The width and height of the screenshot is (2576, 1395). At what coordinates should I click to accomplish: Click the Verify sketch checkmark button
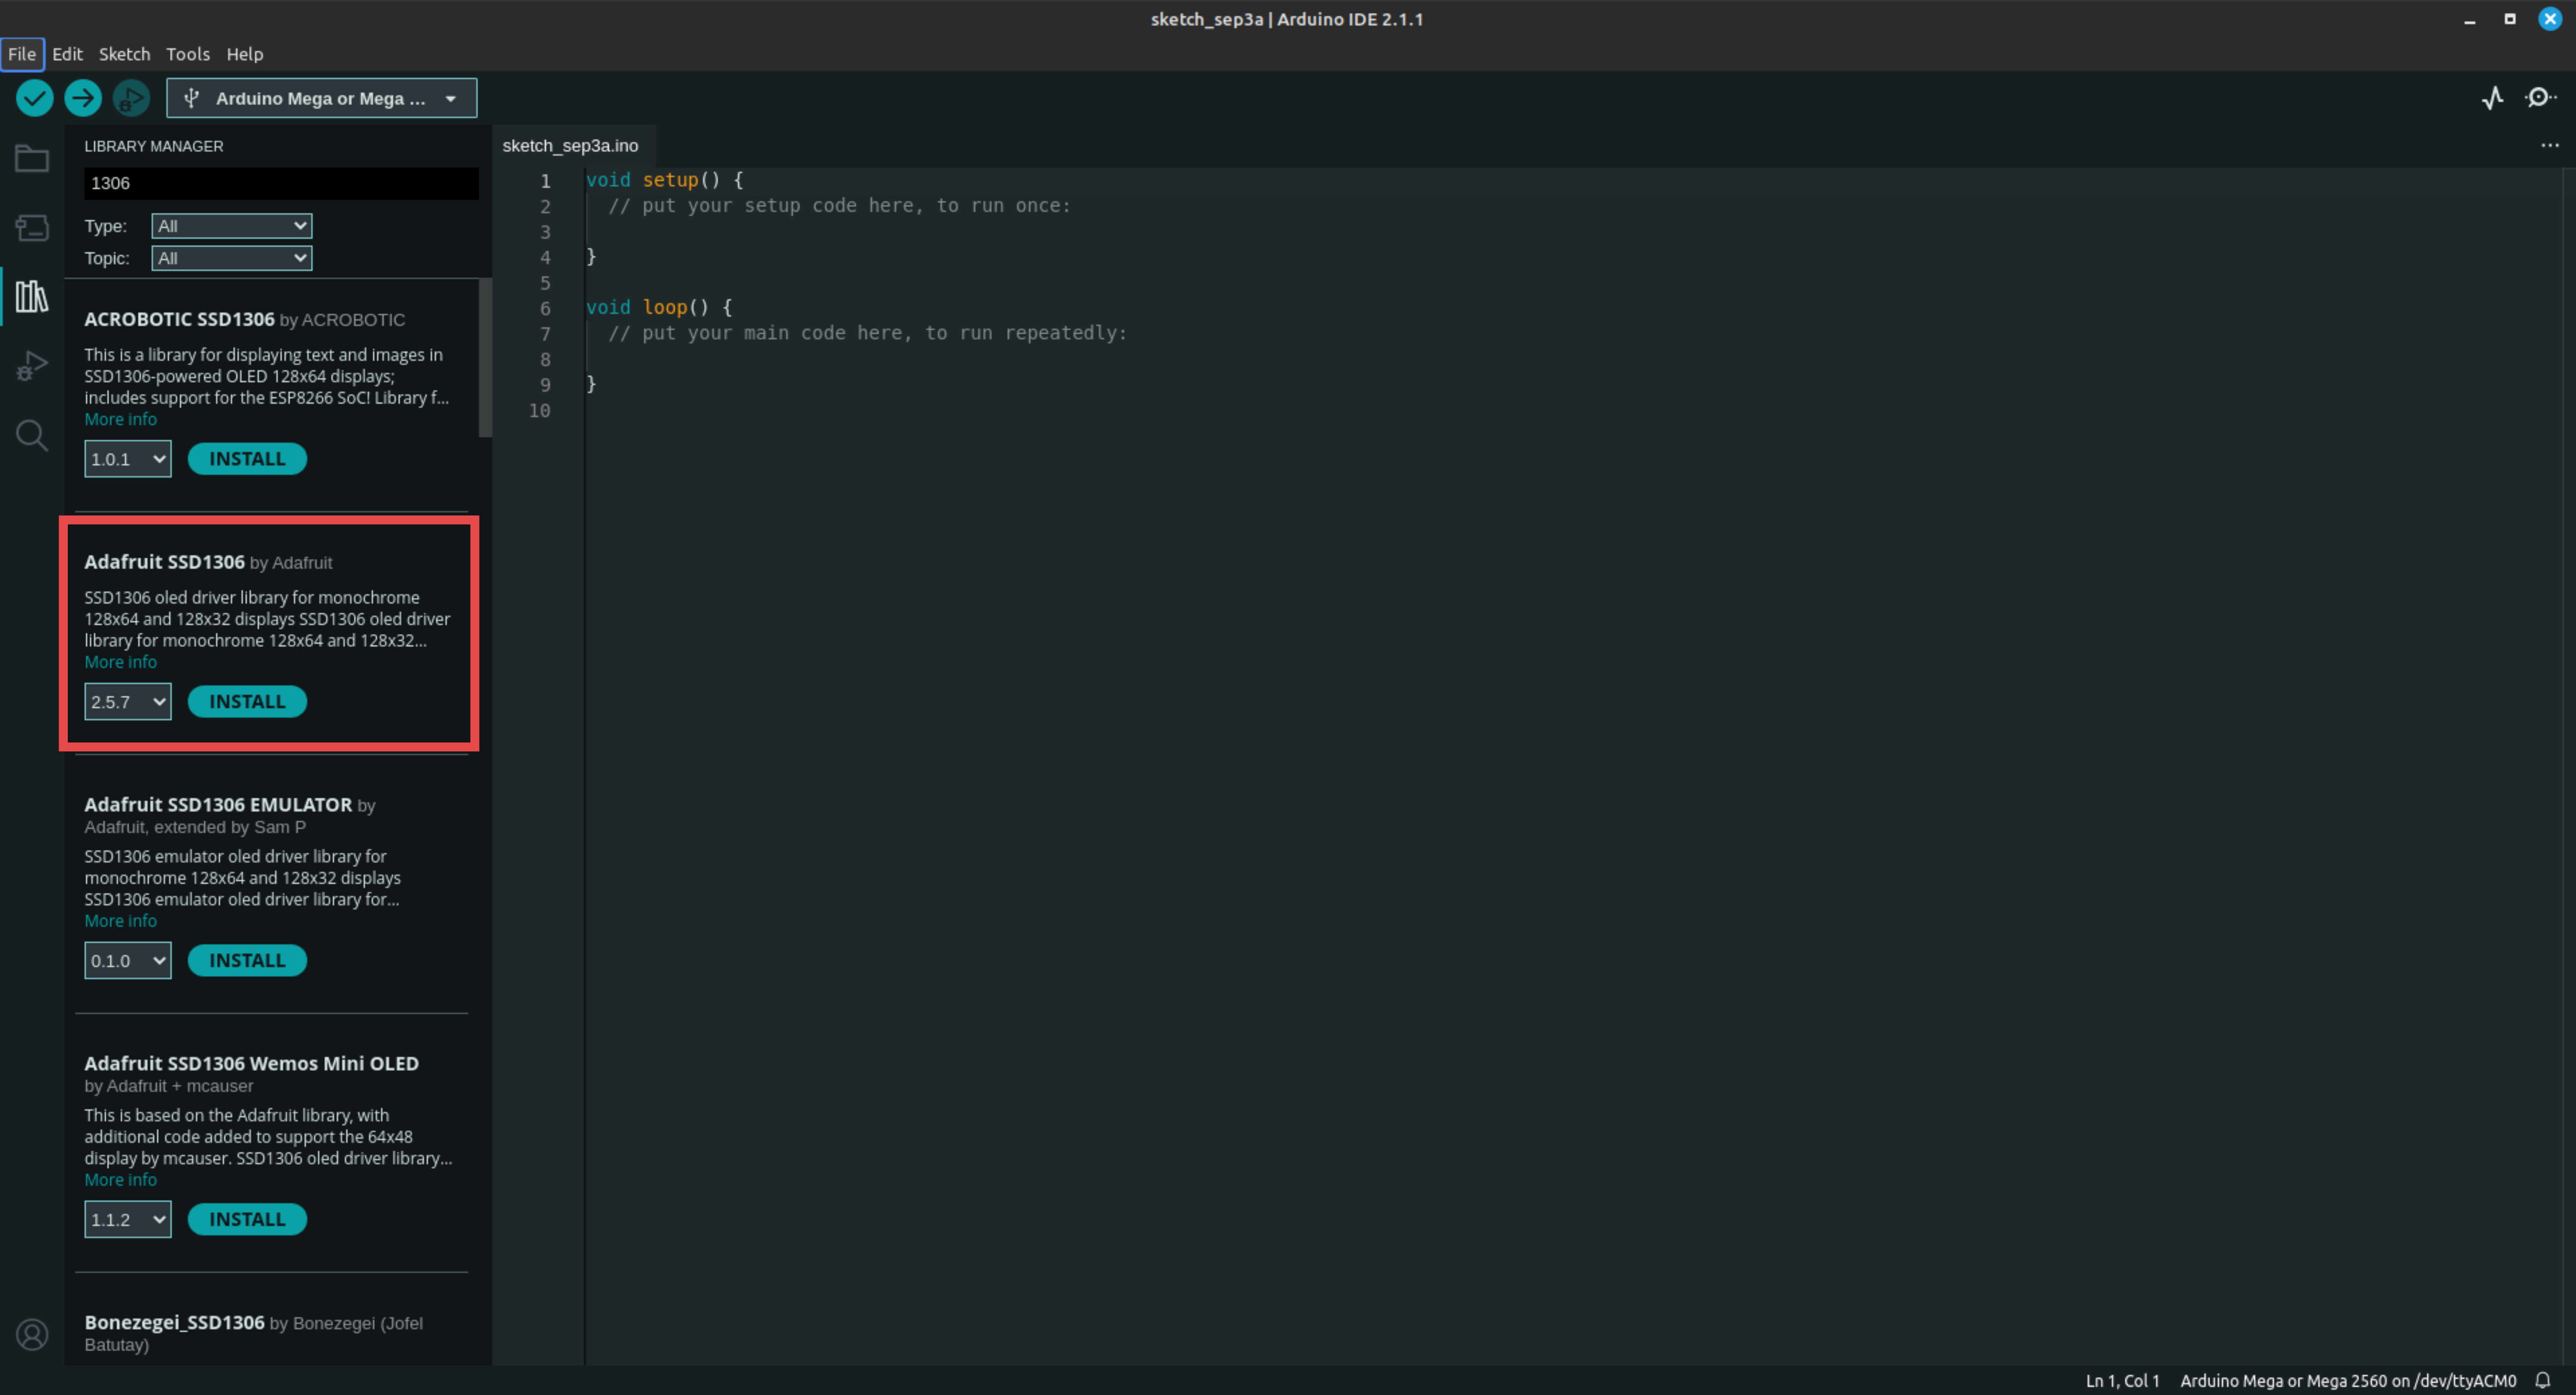[35, 98]
